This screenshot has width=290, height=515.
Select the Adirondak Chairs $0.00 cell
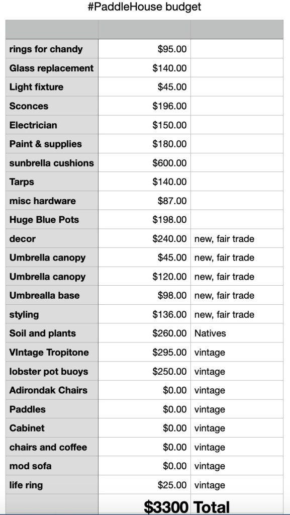(x=144, y=390)
